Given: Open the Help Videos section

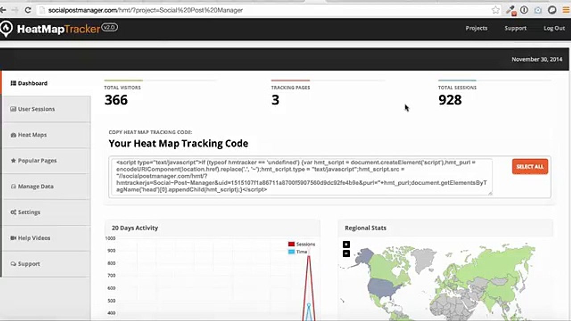Looking at the screenshot, I should coord(46,238).
